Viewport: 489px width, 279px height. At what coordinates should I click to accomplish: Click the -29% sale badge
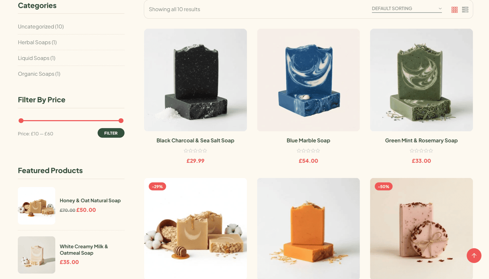pos(157,186)
